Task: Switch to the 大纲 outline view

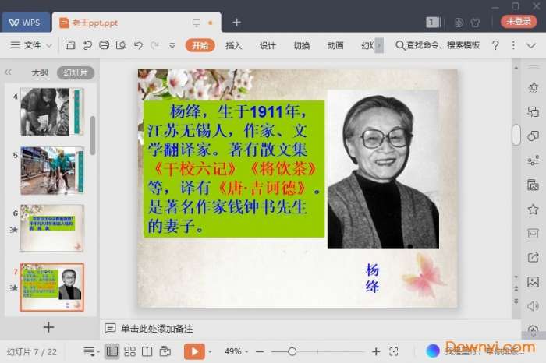Action: point(40,72)
